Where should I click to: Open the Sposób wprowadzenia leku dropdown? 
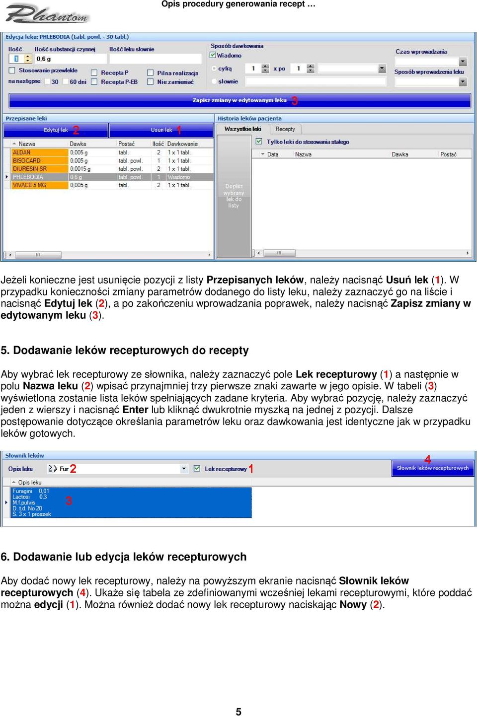point(463,81)
